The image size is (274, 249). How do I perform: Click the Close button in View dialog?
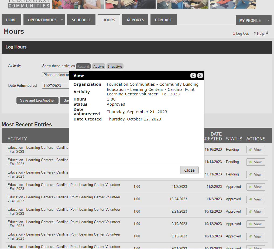point(189,170)
